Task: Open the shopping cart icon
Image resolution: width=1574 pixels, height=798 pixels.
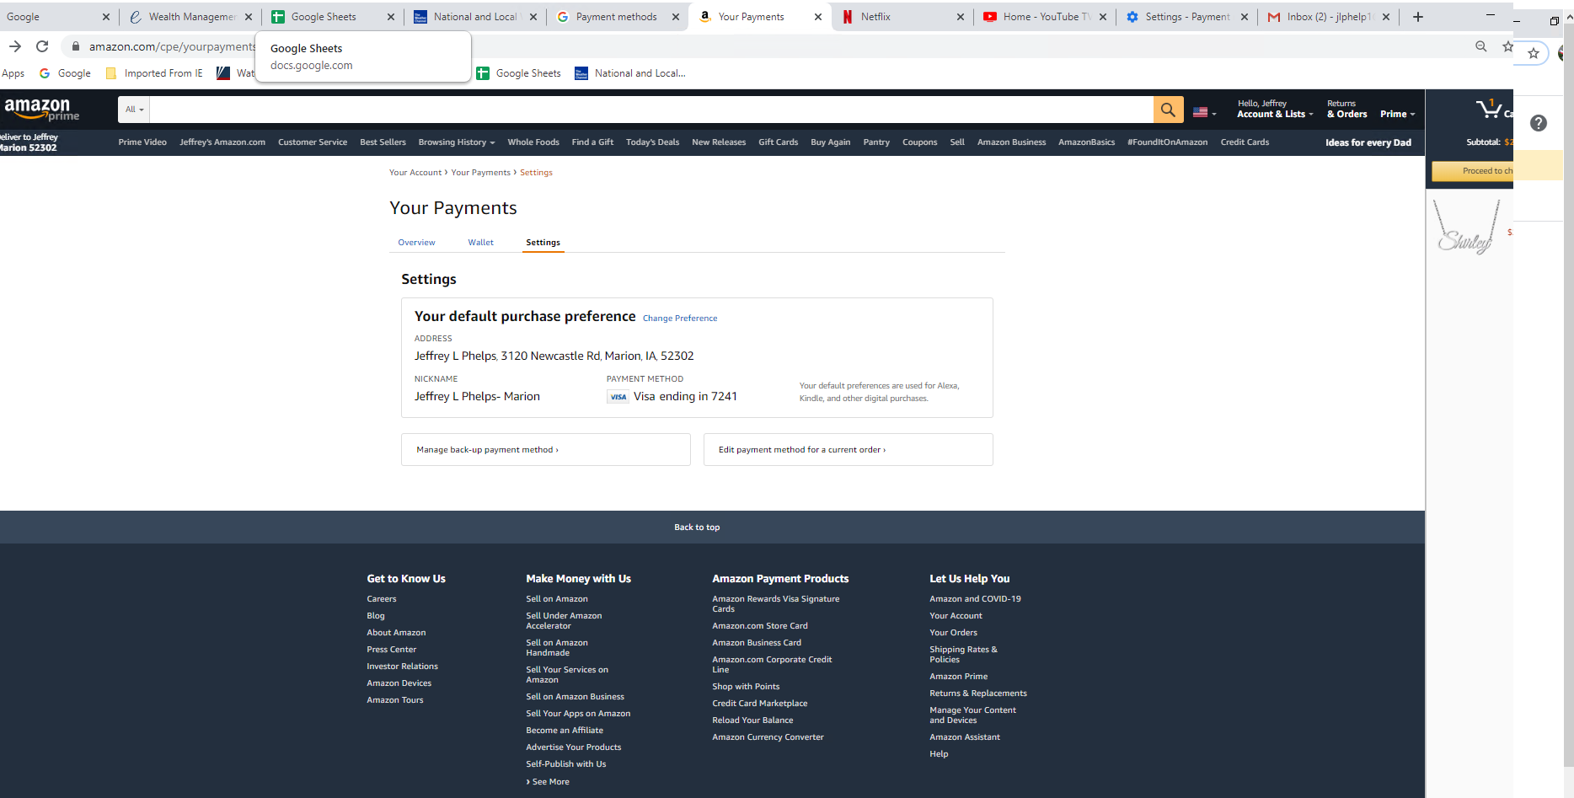Action: tap(1490, 109)
